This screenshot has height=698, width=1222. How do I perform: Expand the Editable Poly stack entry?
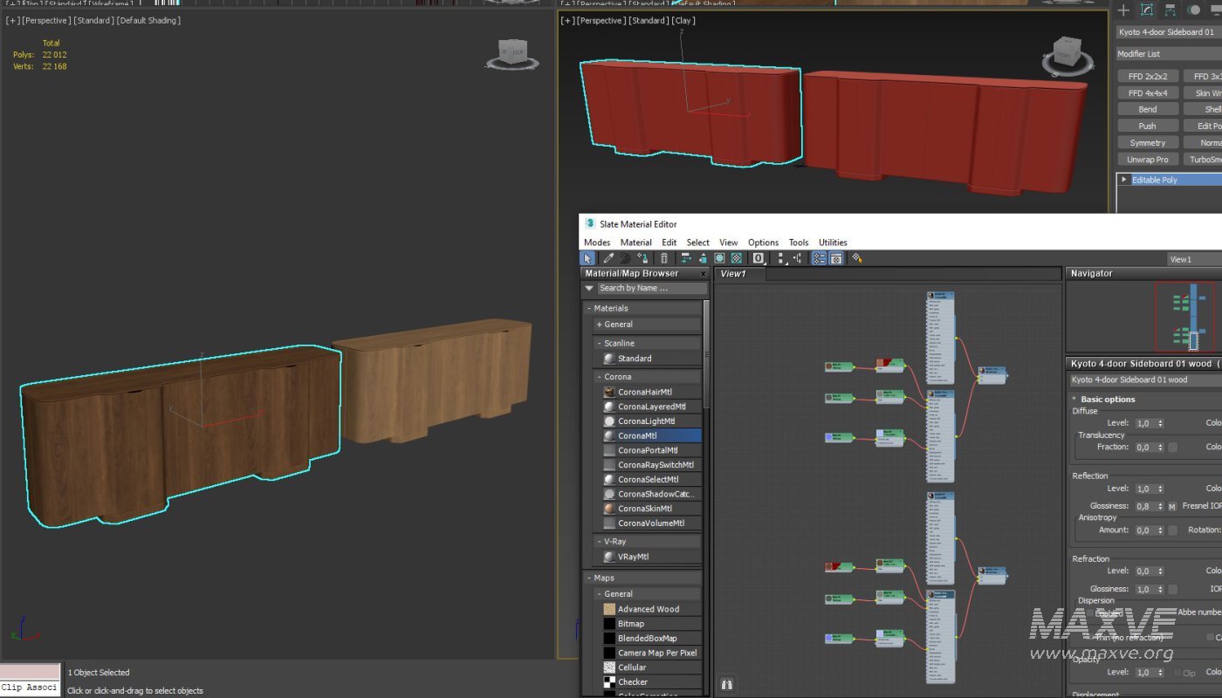[x=1124, y=180]
